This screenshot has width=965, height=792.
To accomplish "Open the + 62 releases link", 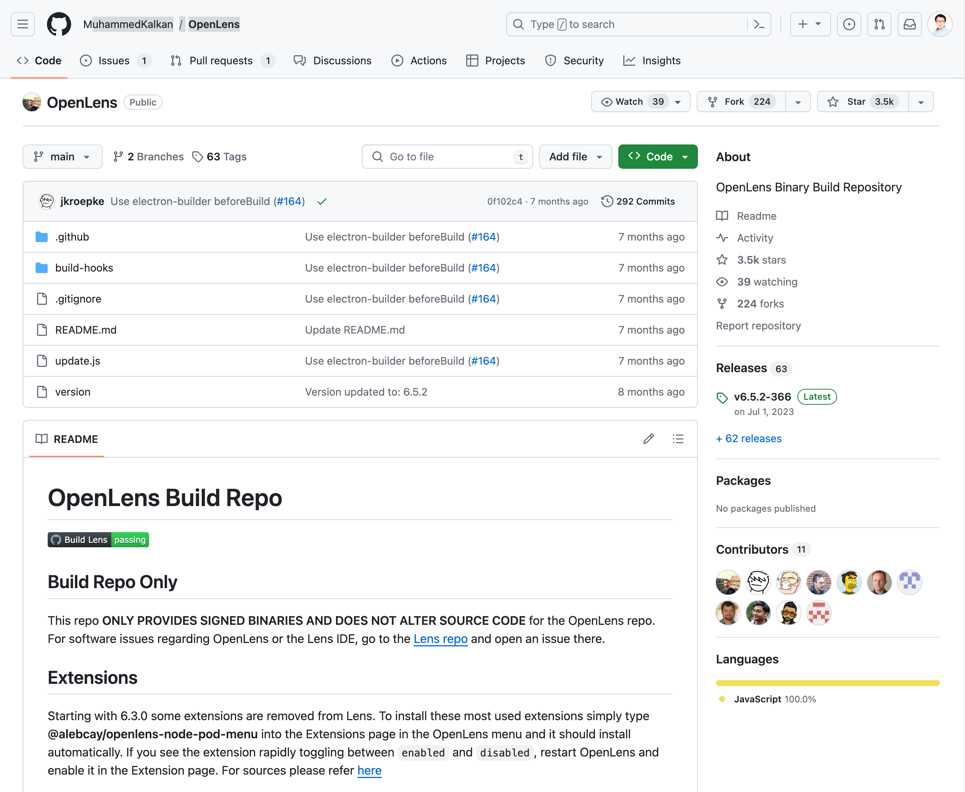I will coord(749,438).
